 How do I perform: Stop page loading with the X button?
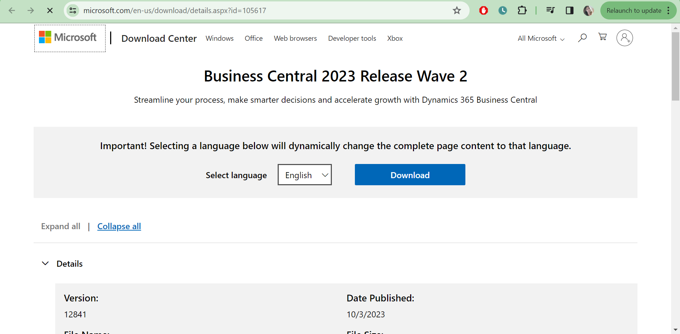click(x=50, y=11)
